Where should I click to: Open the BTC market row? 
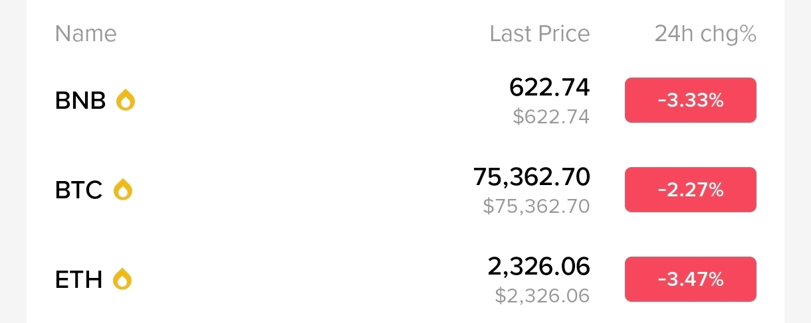(405, 190)
